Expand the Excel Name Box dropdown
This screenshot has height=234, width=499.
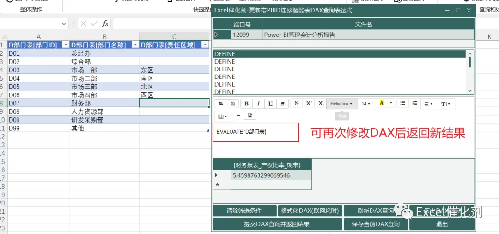tap(64, 24)
